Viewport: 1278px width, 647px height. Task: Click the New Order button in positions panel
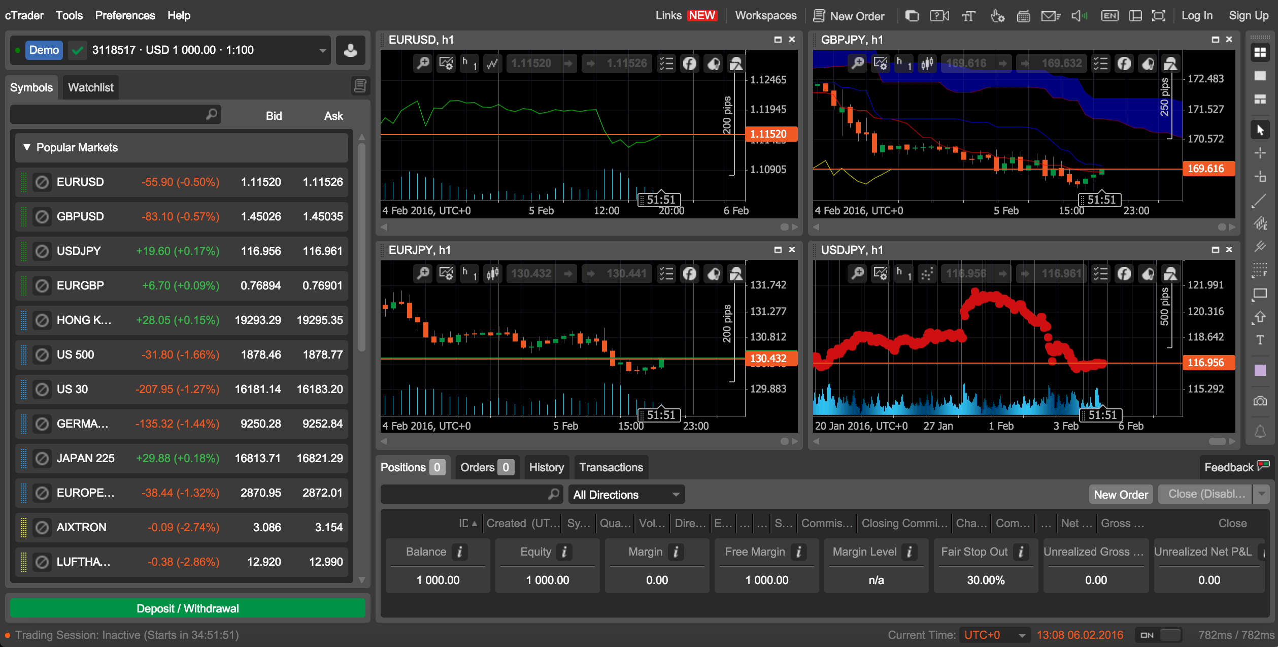click(1119, 495)
